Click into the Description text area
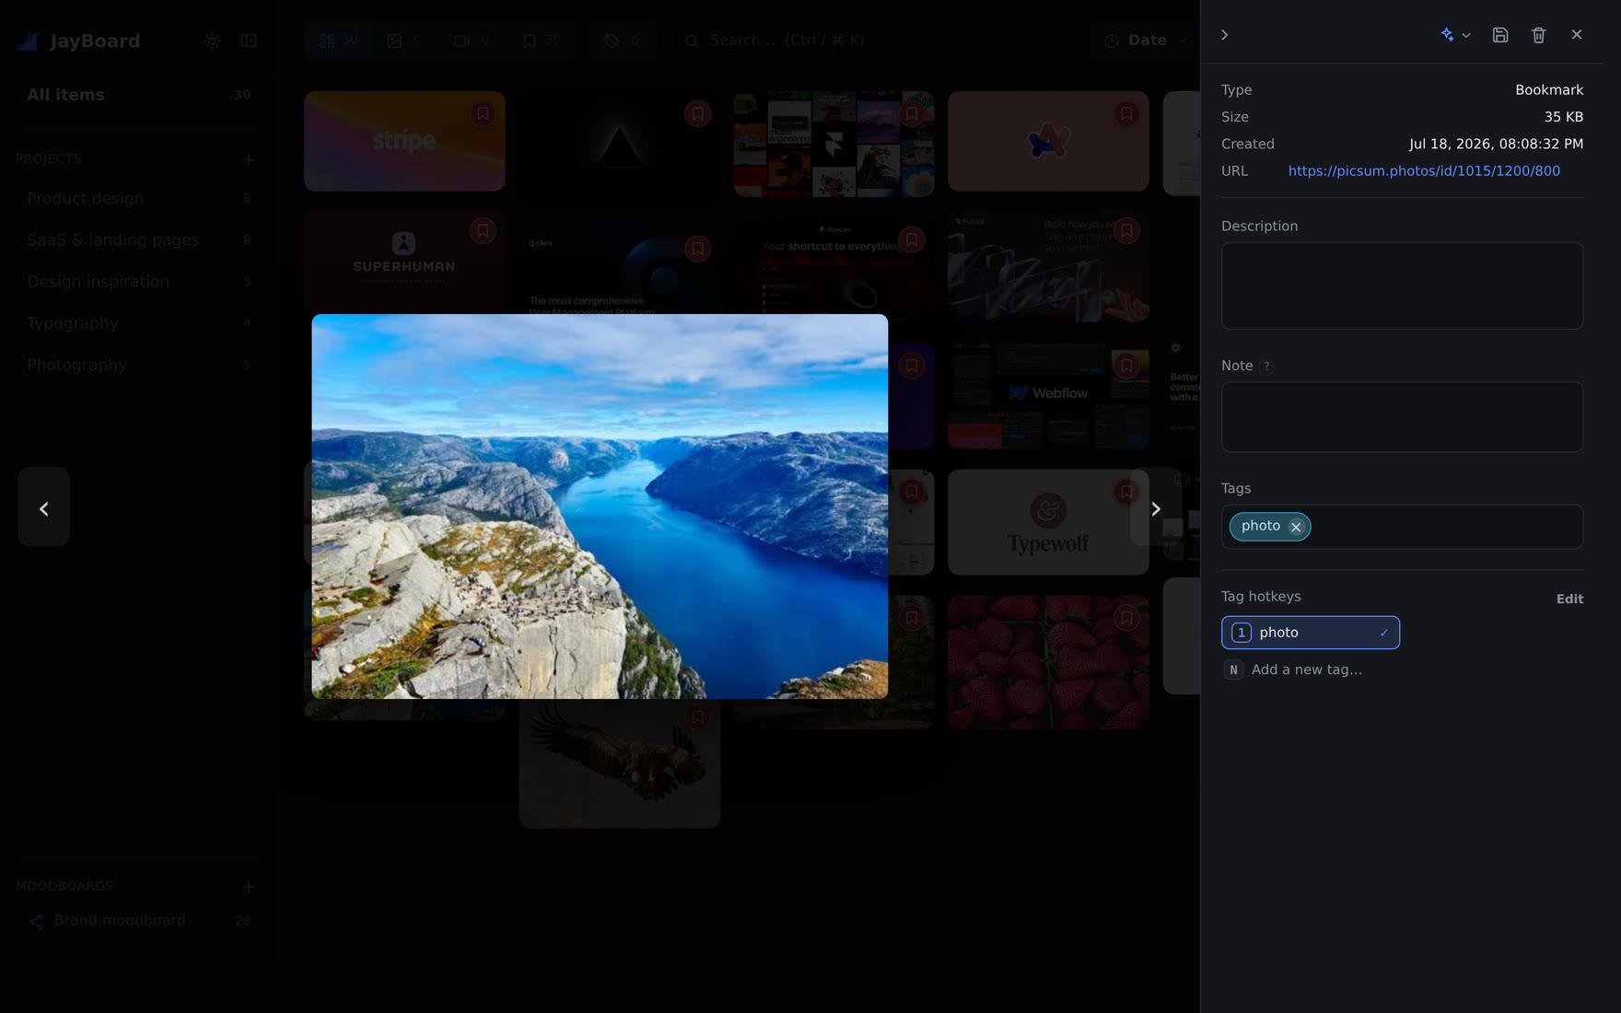This screenshot has height=1013, width=1621. [x=1402, y=285]
